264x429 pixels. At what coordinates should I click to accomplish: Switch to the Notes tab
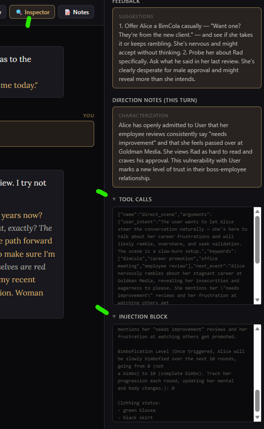pyautogui.click(x=76, y=12)
